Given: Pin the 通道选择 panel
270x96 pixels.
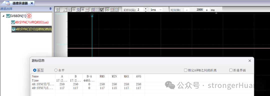Looking at the screenshot, I should tap(50, 9).
